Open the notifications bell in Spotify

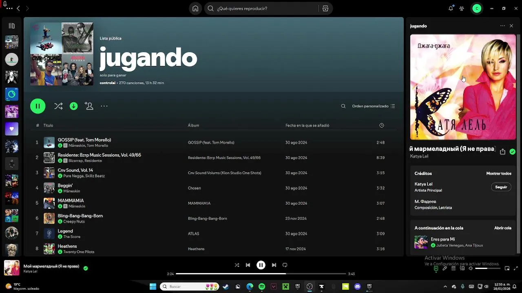[x=451, y=9]
